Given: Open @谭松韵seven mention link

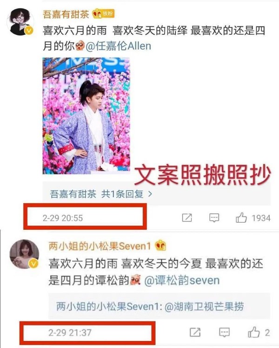Looking at the screenshot, I should pyautogui.click(x=182, y=280).
